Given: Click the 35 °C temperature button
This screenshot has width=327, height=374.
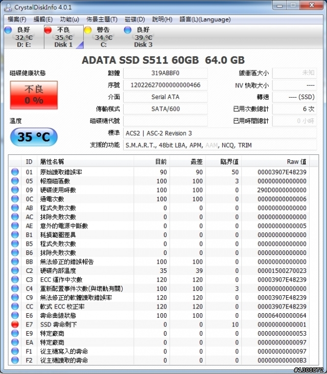Looking at the screenshot, I should click(x=34, y=137).
